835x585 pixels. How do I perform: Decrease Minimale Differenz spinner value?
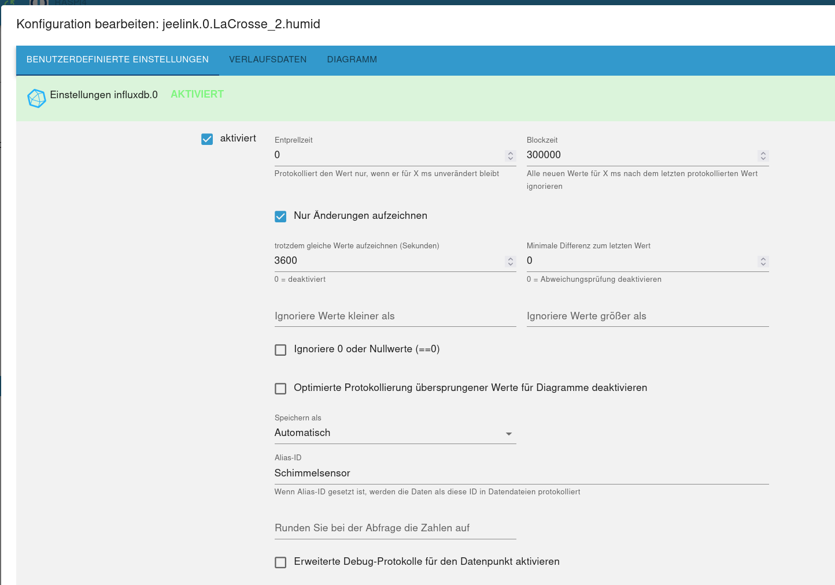coord(763,264)
